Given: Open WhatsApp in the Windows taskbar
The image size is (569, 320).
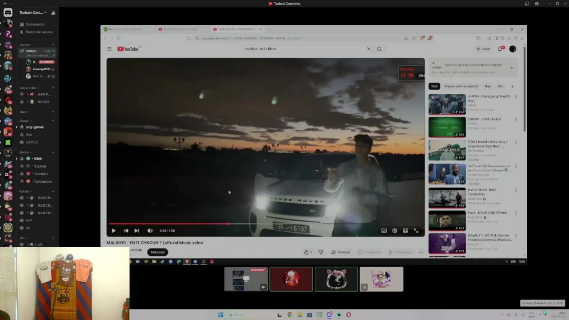Looking at the screenshot, I should pyautogui.click(x=319, y=315).
